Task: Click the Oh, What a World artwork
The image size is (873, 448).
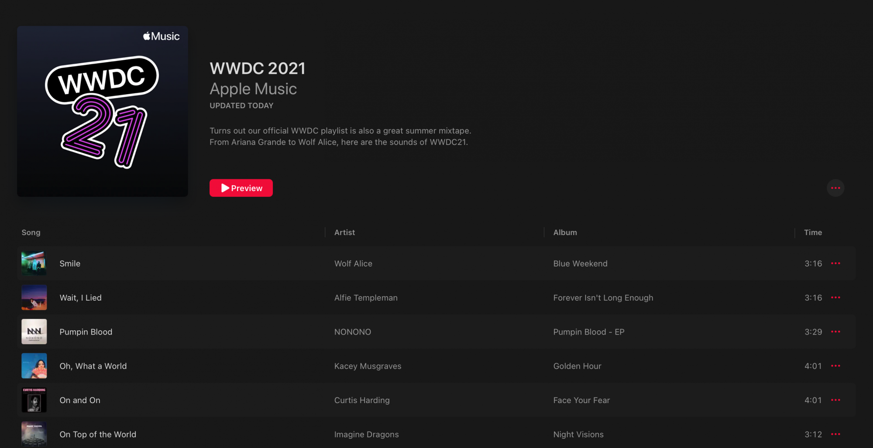Action: 34,366
